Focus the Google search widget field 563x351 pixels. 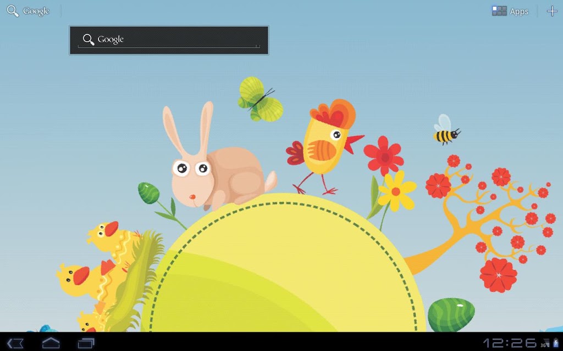(x=169, y=40)
